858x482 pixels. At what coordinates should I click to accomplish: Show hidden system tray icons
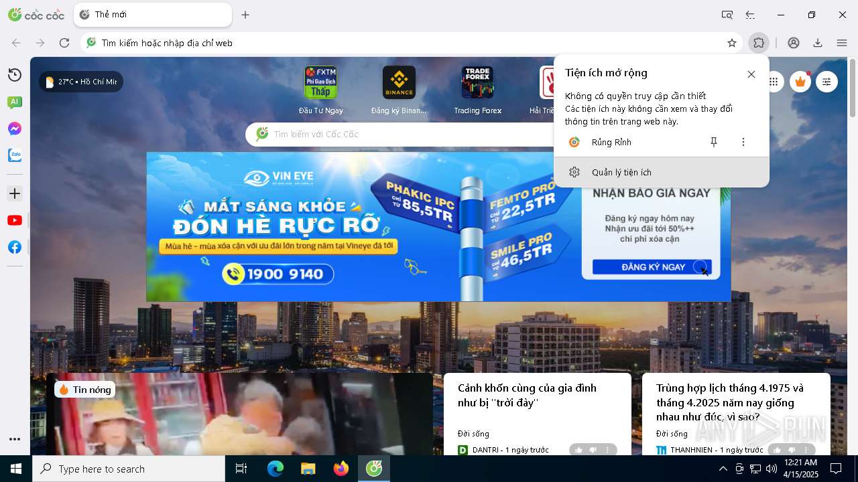(723, 469)
